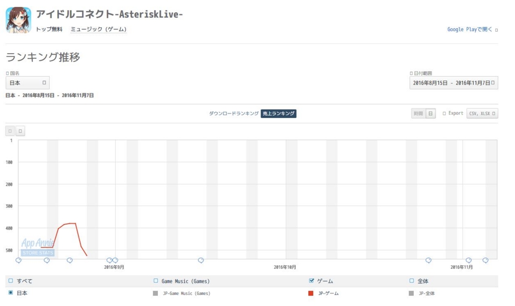This screenshot has width=515, height=306.
Task: Open the event marker on the 2016年9月 gridline
Action: (x=115, y=260)
